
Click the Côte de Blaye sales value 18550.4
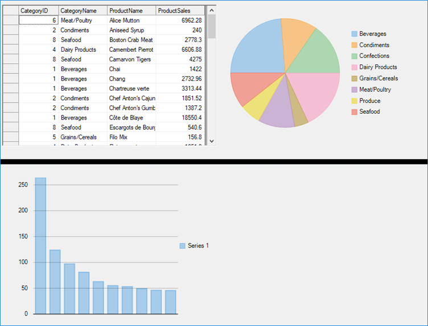click(179, 118)
